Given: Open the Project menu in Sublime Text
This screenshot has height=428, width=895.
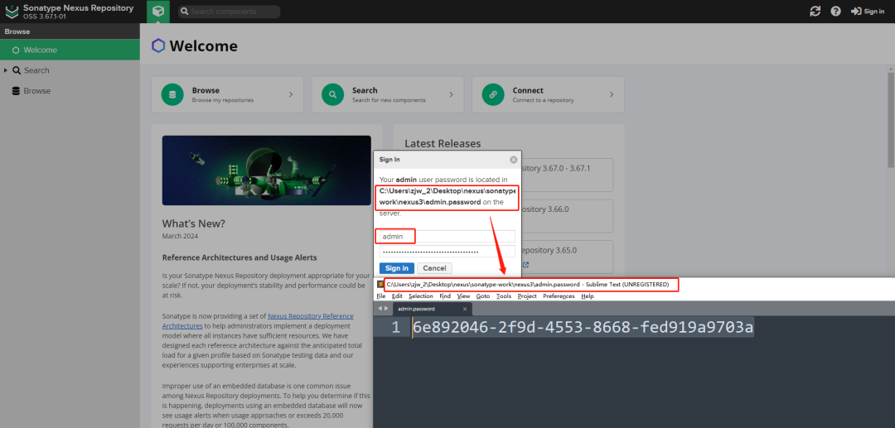Looking at the screenshot, I should pyautogui.click(x=527, y=296).
